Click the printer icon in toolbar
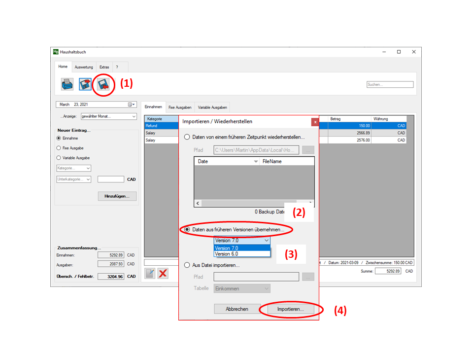The width and height of the screenshot is (473, 355). pos(68,84)
